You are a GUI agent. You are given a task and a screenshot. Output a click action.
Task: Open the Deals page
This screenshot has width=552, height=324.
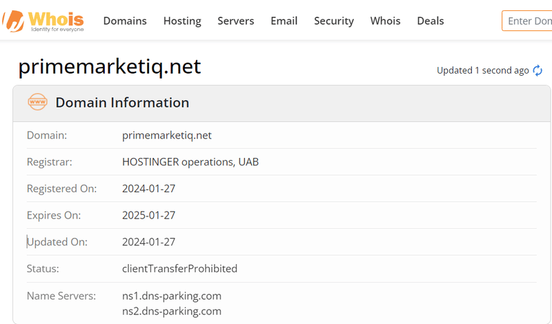click(431, 21)
